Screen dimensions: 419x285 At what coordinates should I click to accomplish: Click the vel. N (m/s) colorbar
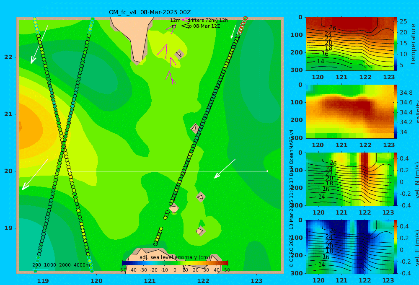point(396,179)
